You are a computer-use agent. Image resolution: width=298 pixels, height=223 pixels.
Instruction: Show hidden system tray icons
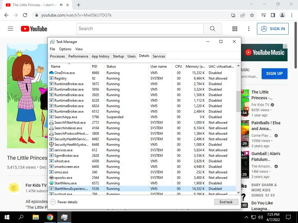pos(246,217)
